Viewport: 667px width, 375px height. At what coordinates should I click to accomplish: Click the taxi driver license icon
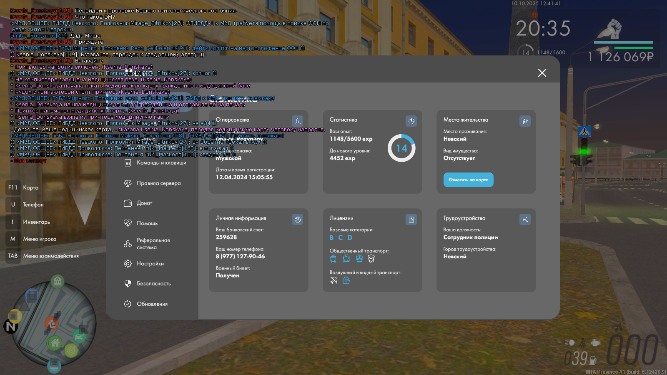[371, 259]
